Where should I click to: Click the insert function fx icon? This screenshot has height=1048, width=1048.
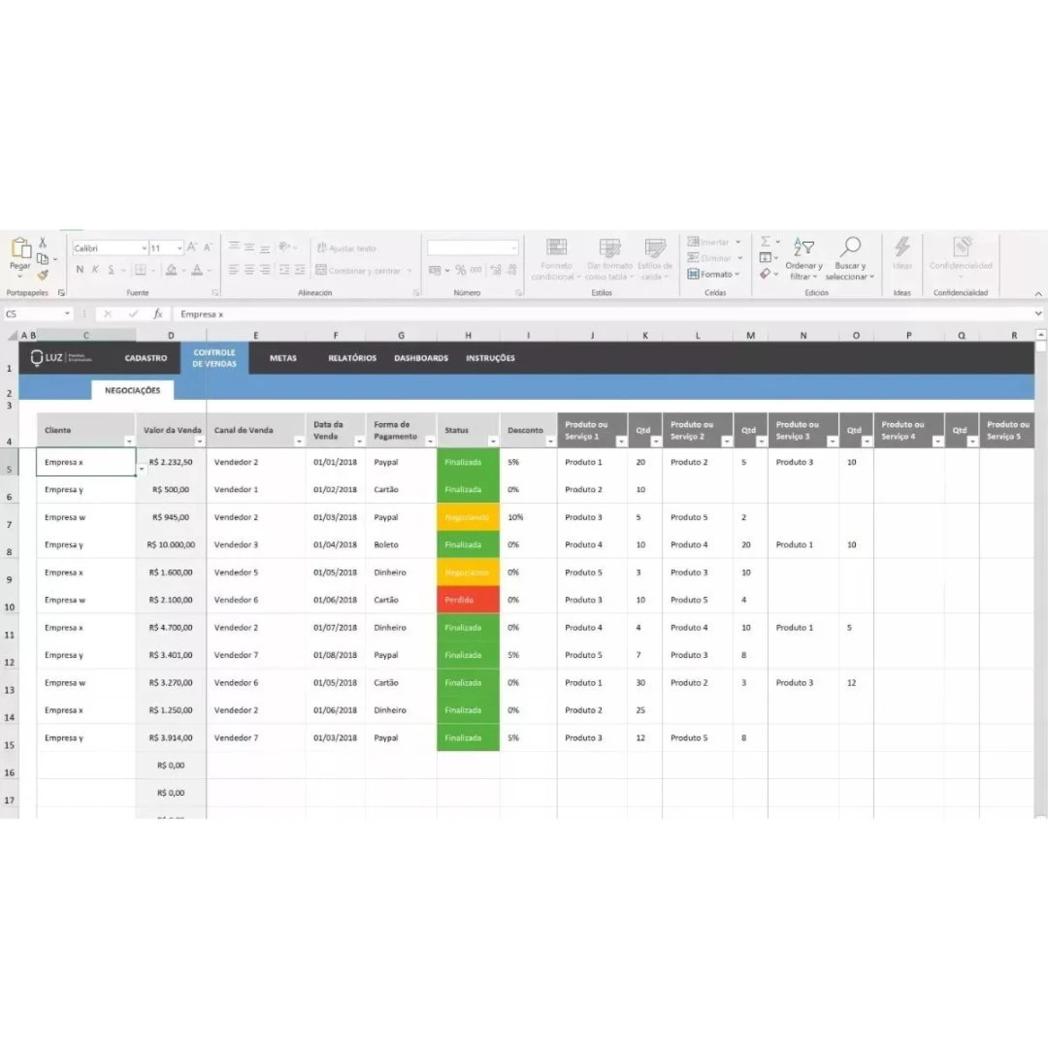tap(158, 314)
